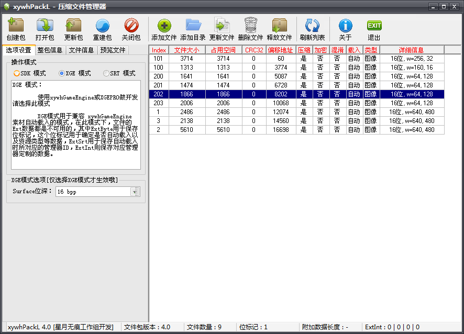Extract files with 释放文件 icon

coord(279,29)
